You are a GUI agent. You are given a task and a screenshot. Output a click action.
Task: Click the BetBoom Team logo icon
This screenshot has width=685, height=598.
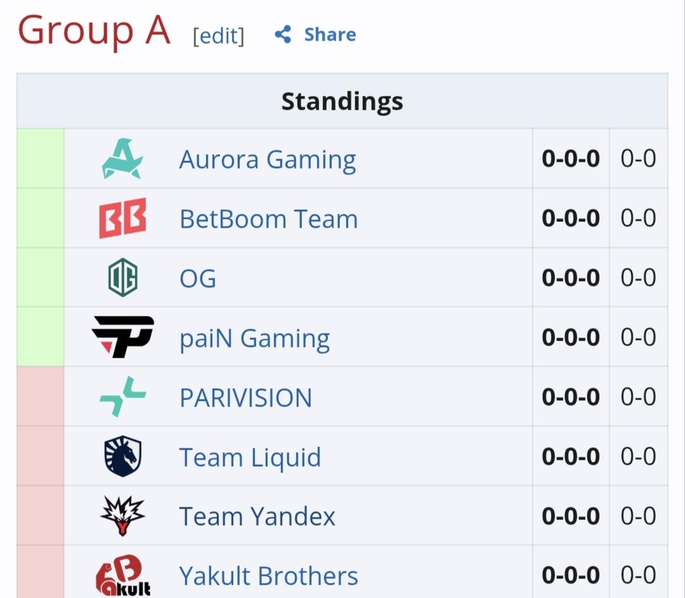[x=122, y=218]
